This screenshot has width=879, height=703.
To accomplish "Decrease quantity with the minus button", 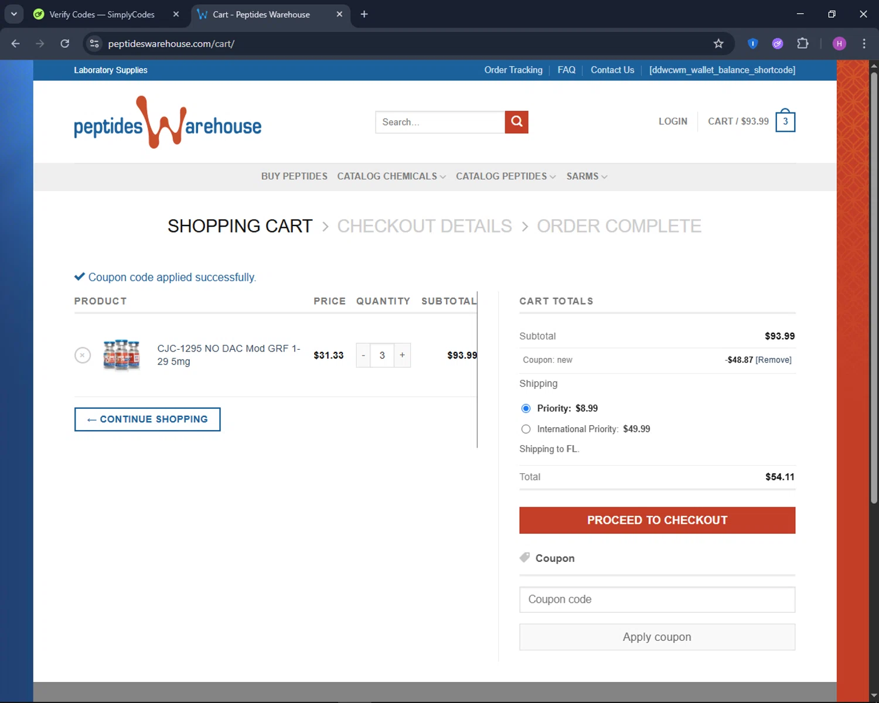I will point(363,355).
